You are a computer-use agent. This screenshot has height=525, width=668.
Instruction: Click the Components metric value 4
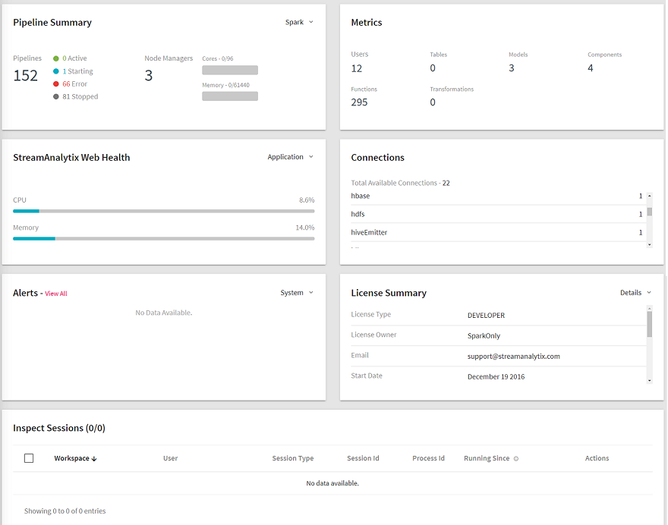(591, 68)
